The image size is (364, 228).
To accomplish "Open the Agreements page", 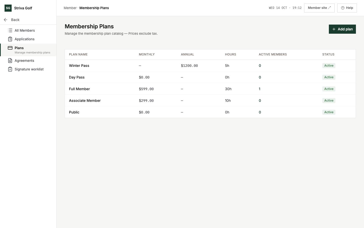I will point(28,61).
